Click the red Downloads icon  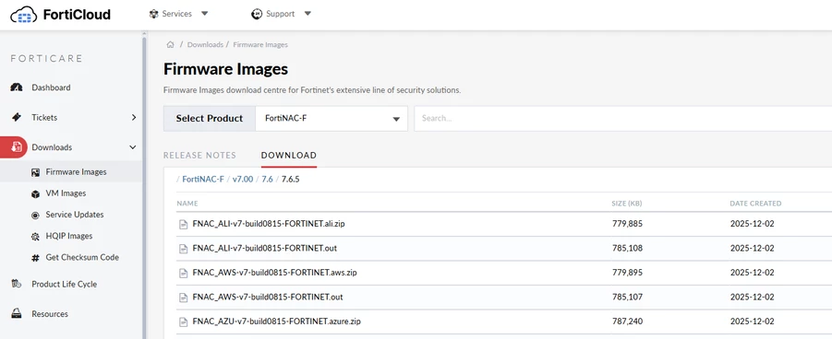pyautogui.click(x=17, y=147)
